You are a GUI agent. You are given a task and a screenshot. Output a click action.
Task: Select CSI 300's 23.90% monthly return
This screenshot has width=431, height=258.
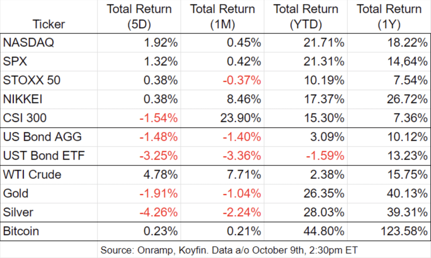pos(240,118)
